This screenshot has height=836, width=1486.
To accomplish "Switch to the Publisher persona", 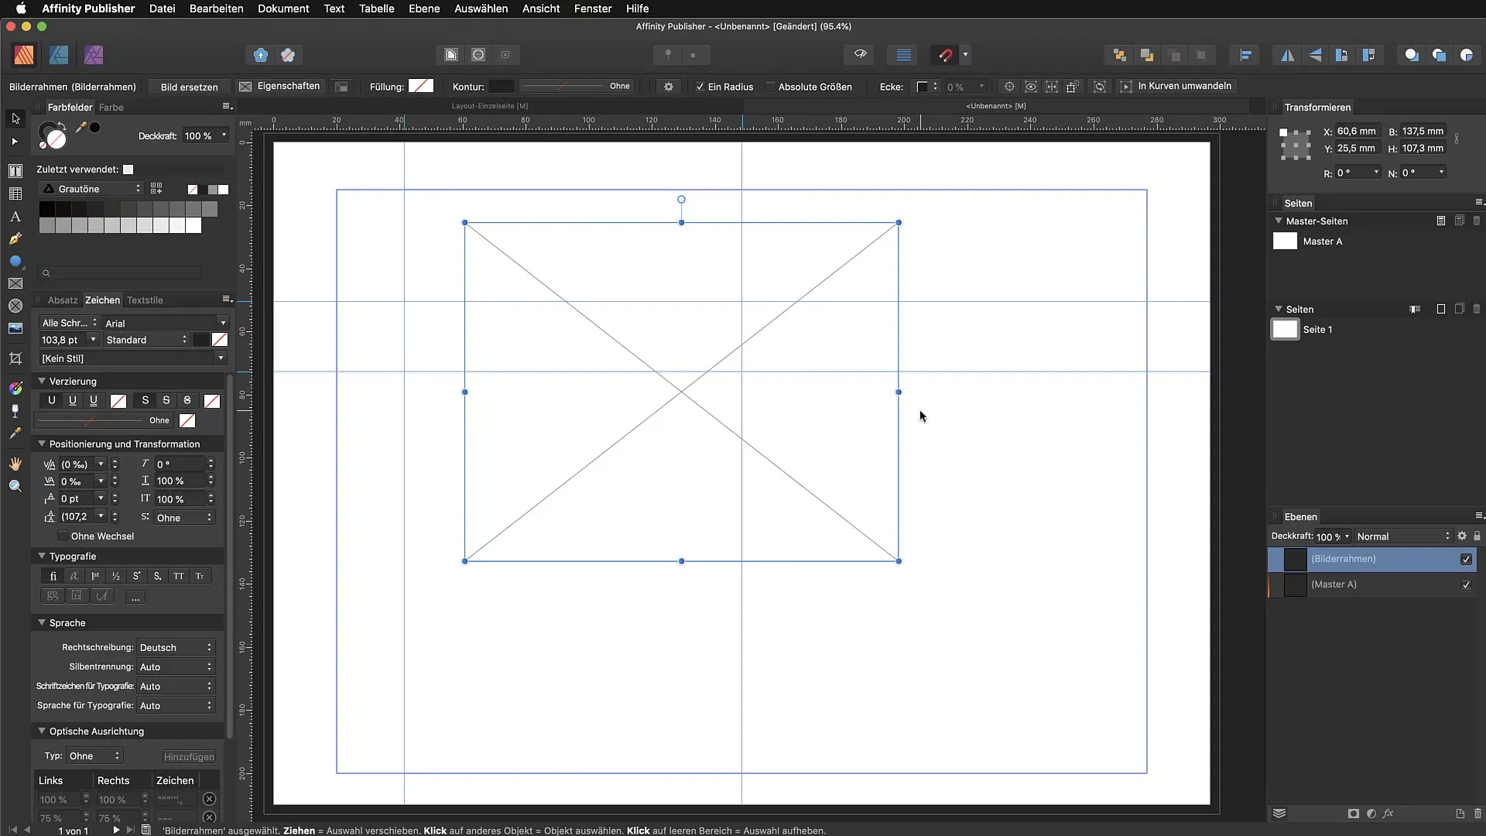I will pos(24,55).
